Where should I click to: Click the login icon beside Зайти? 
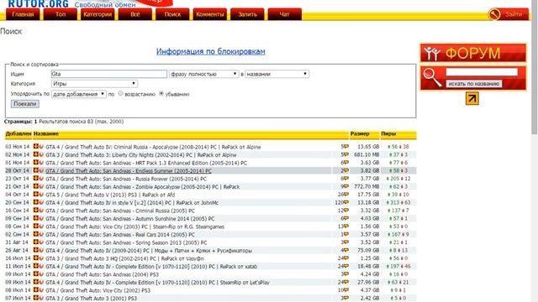(x=494, y=14)
